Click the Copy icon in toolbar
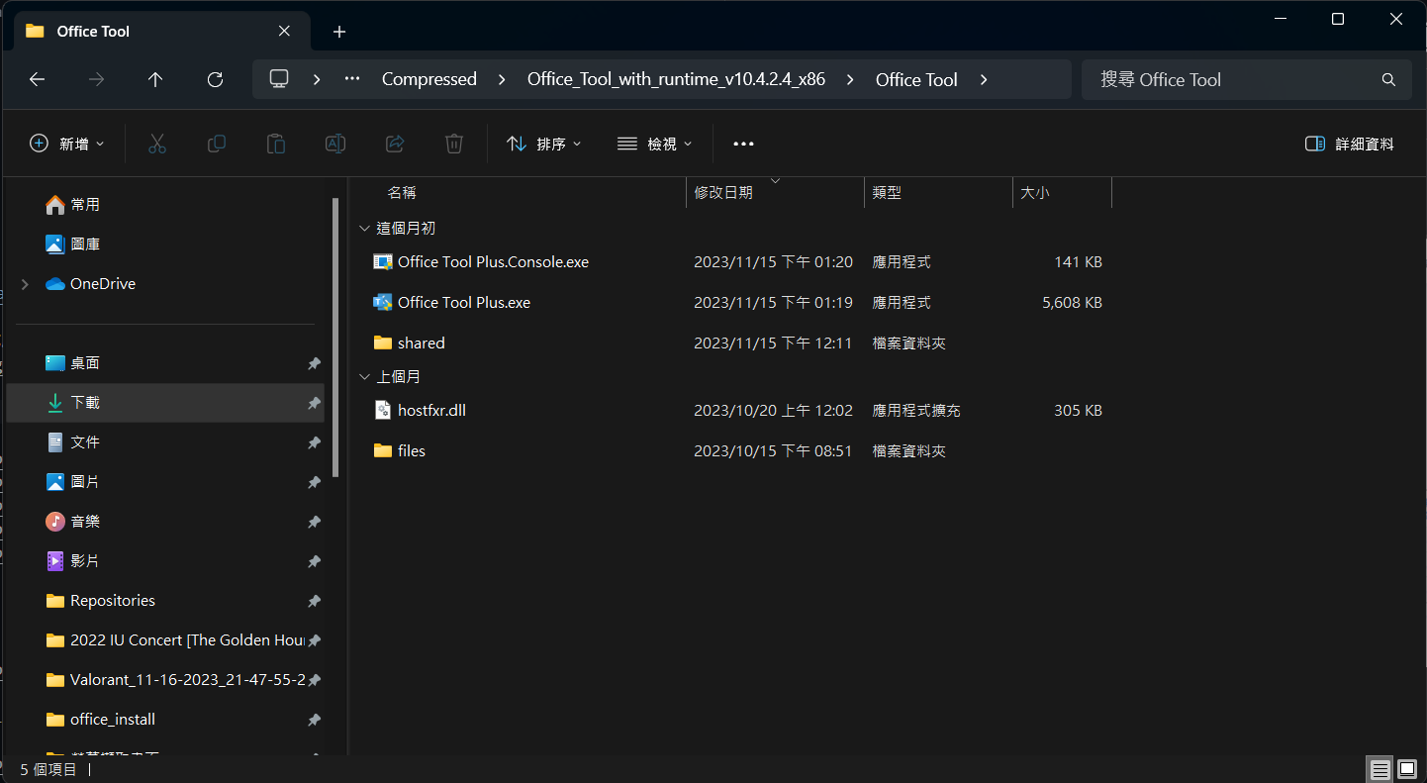This screenshot has width=1427, height=783. (x=216, y=144)
